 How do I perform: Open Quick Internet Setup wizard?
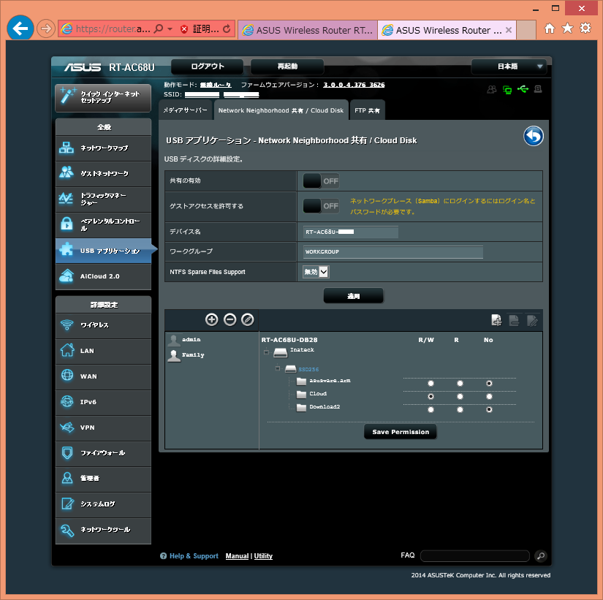pos(103,98)
